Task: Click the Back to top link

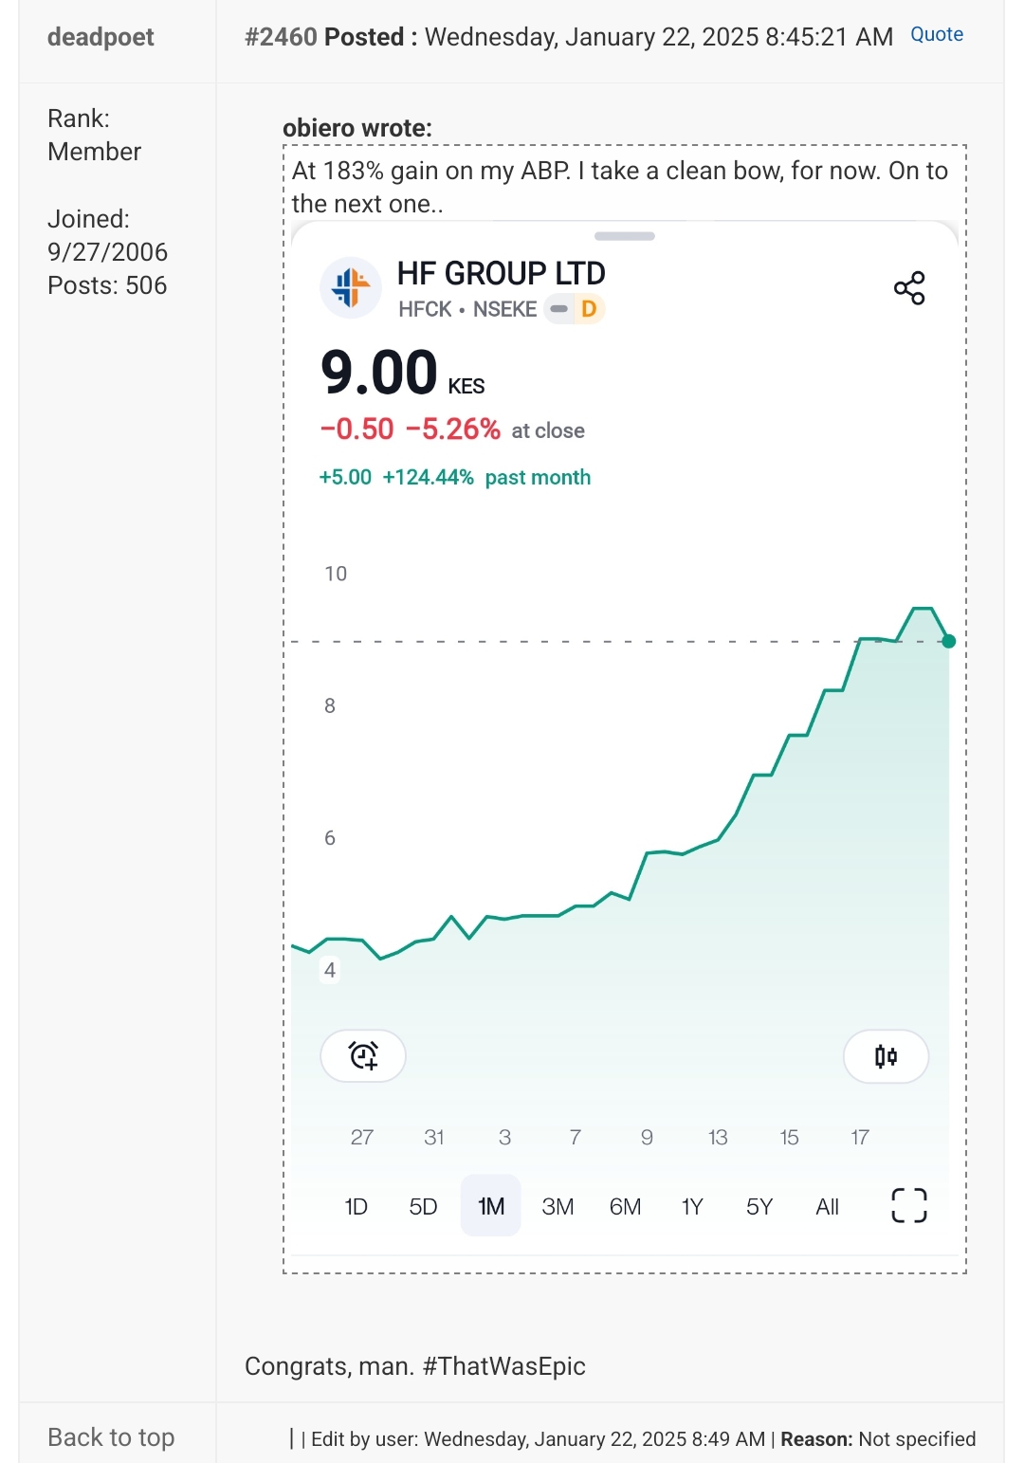Action: (111, 1437)
